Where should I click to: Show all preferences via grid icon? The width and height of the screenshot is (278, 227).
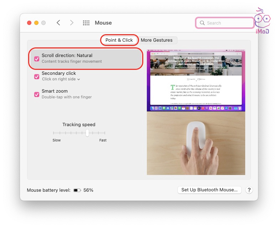[x=86, y=23]
